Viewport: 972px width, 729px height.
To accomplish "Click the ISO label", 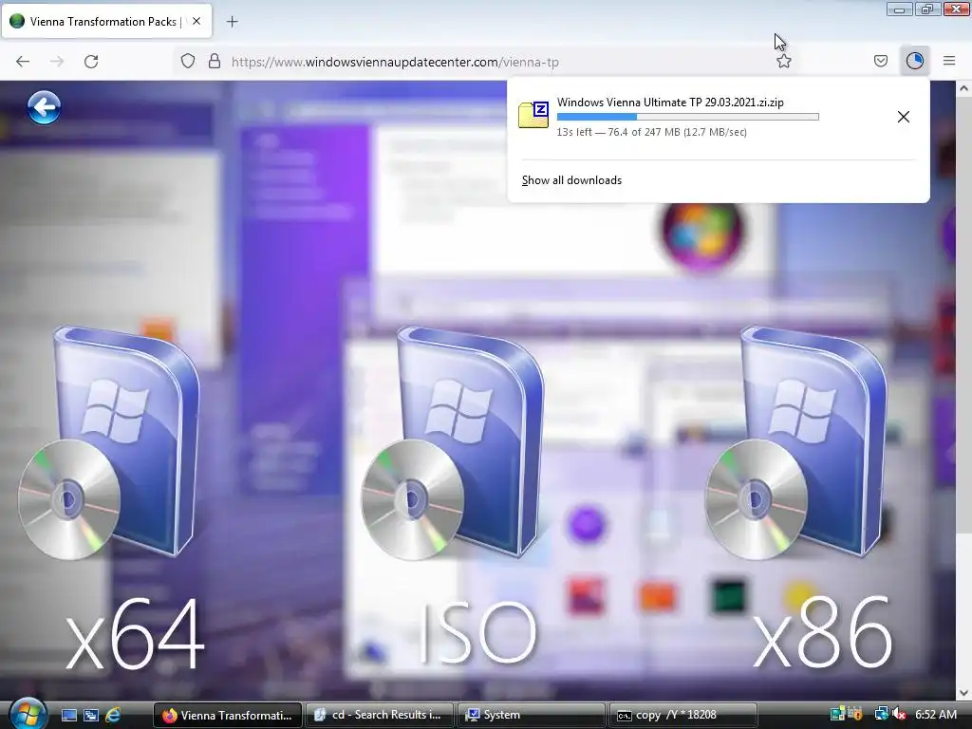I will click(477, 634).
